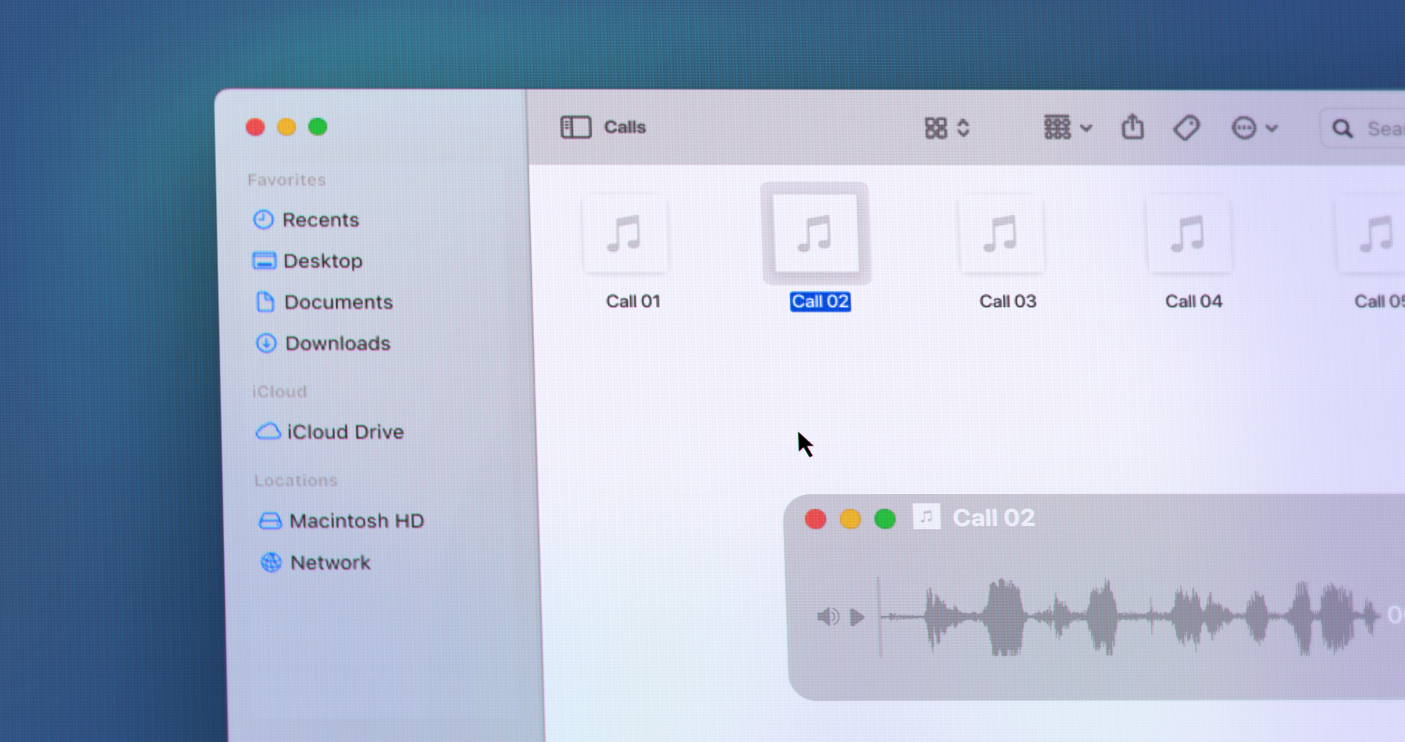
Task: Open the Downloads folder
Action: point(336,343)
